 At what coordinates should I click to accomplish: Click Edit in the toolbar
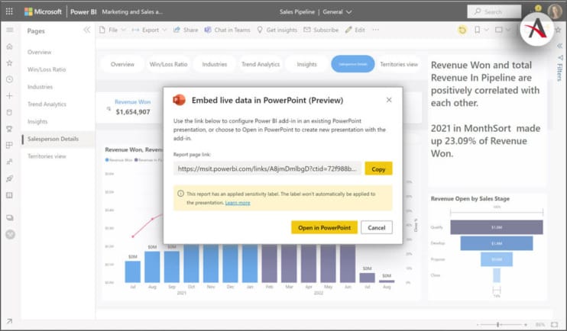pos(355,30)
